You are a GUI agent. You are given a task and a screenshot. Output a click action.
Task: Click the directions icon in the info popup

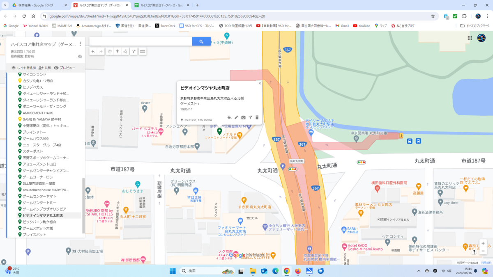click(250, 118)
